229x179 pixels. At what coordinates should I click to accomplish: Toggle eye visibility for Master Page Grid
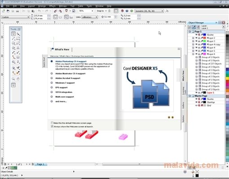point(196,106)
